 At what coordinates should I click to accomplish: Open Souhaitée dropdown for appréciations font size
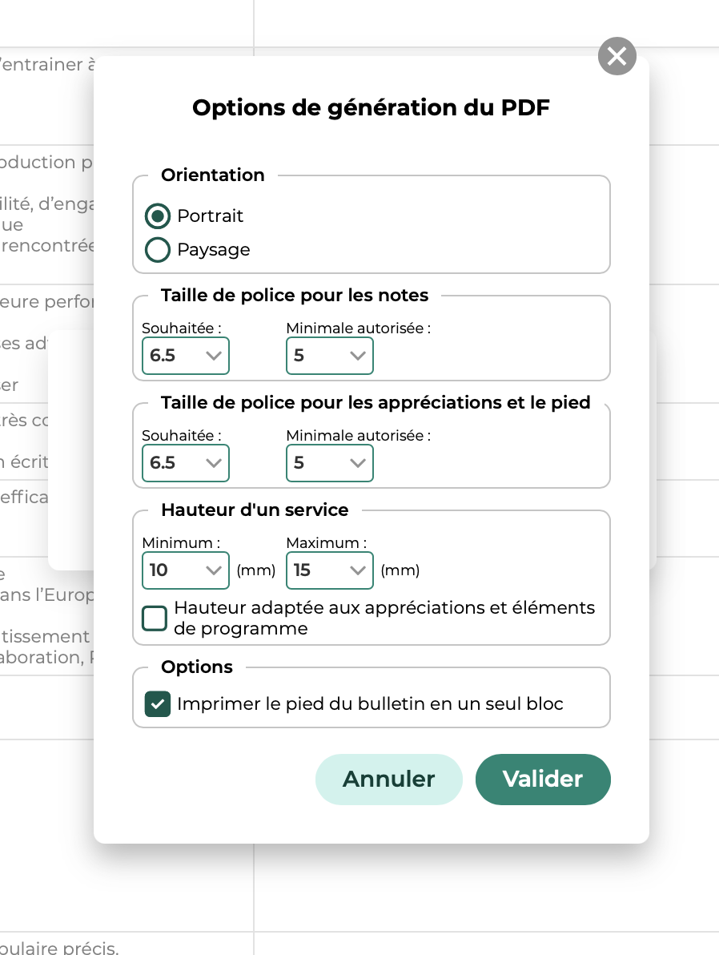point(185,463)
